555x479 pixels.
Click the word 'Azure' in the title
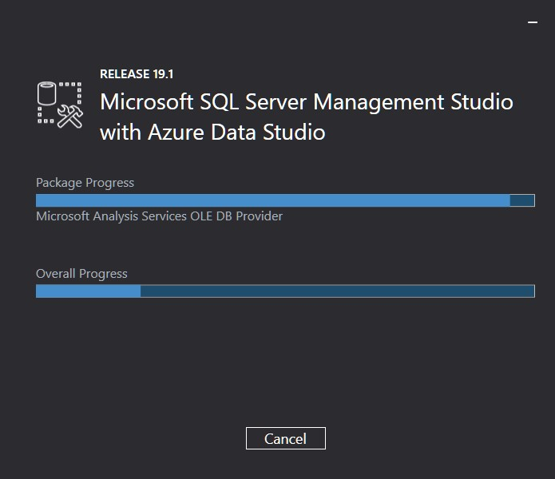click(176, 133)
